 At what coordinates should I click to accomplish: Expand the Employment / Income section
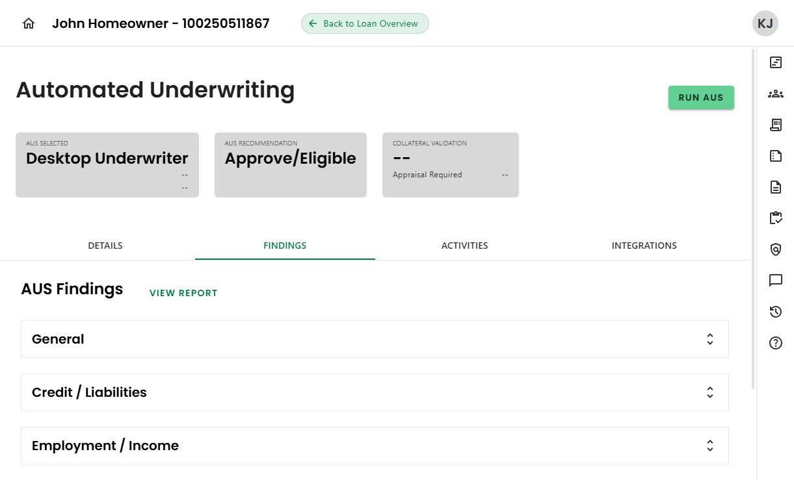point(709,446)
